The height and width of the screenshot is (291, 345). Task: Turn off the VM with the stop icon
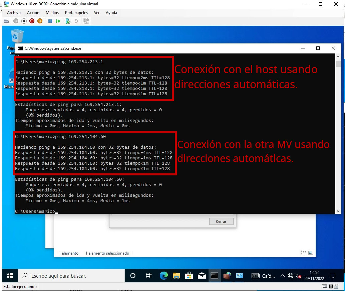(24, 21)
